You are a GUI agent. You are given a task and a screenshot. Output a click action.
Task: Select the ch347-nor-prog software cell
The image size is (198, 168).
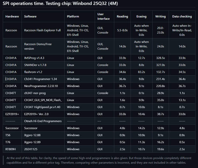tap(35, 93)
